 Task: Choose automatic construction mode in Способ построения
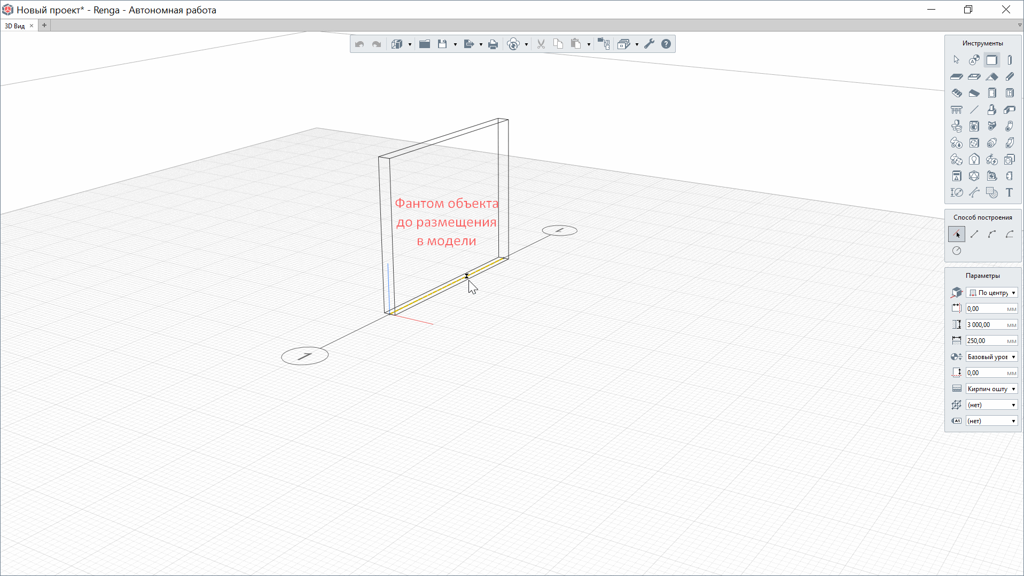click(956, 234)
